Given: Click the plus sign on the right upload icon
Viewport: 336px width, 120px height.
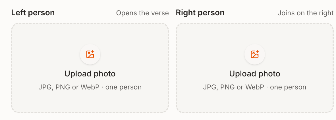Looking at the screenshot, I should pos(257,52).
